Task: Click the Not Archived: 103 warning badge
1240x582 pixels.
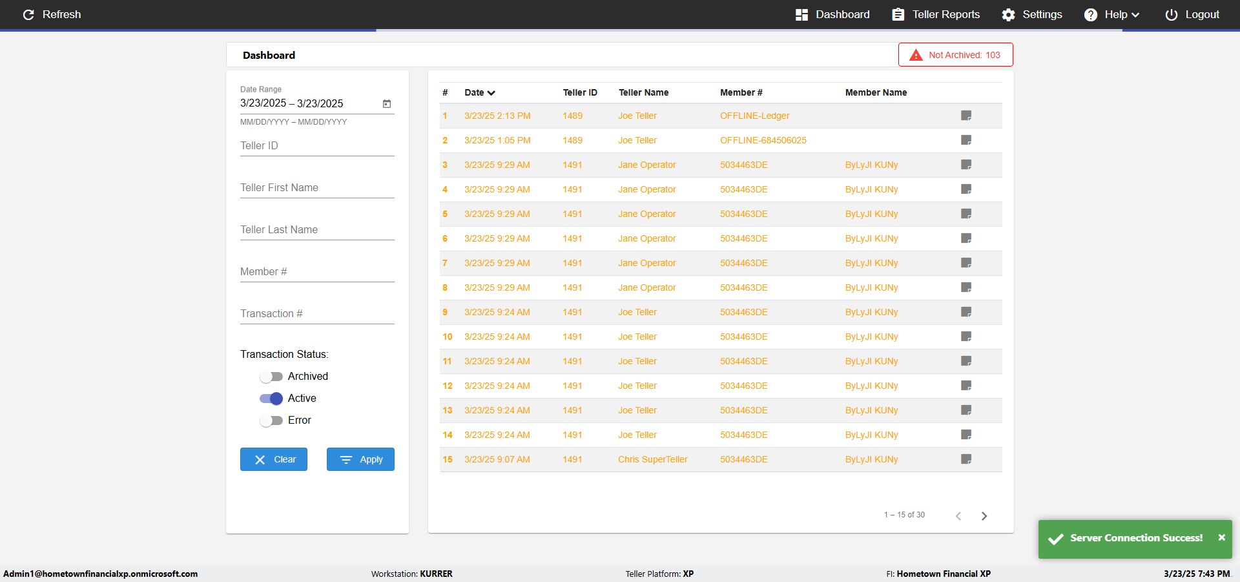Action: pos(955,55)
